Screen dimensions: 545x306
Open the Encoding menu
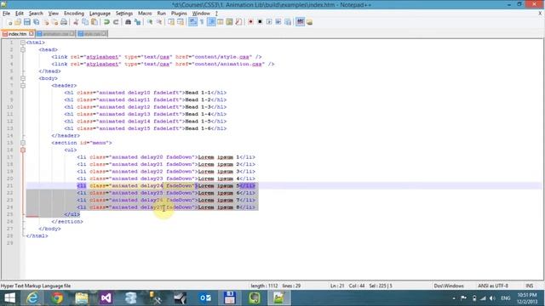pyautogui.click(x=74, y=14)
